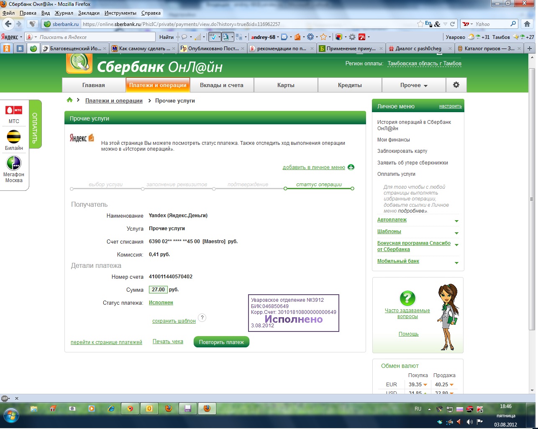
Task: Click the Мои финансы menu link
Action: click(393, 140)
